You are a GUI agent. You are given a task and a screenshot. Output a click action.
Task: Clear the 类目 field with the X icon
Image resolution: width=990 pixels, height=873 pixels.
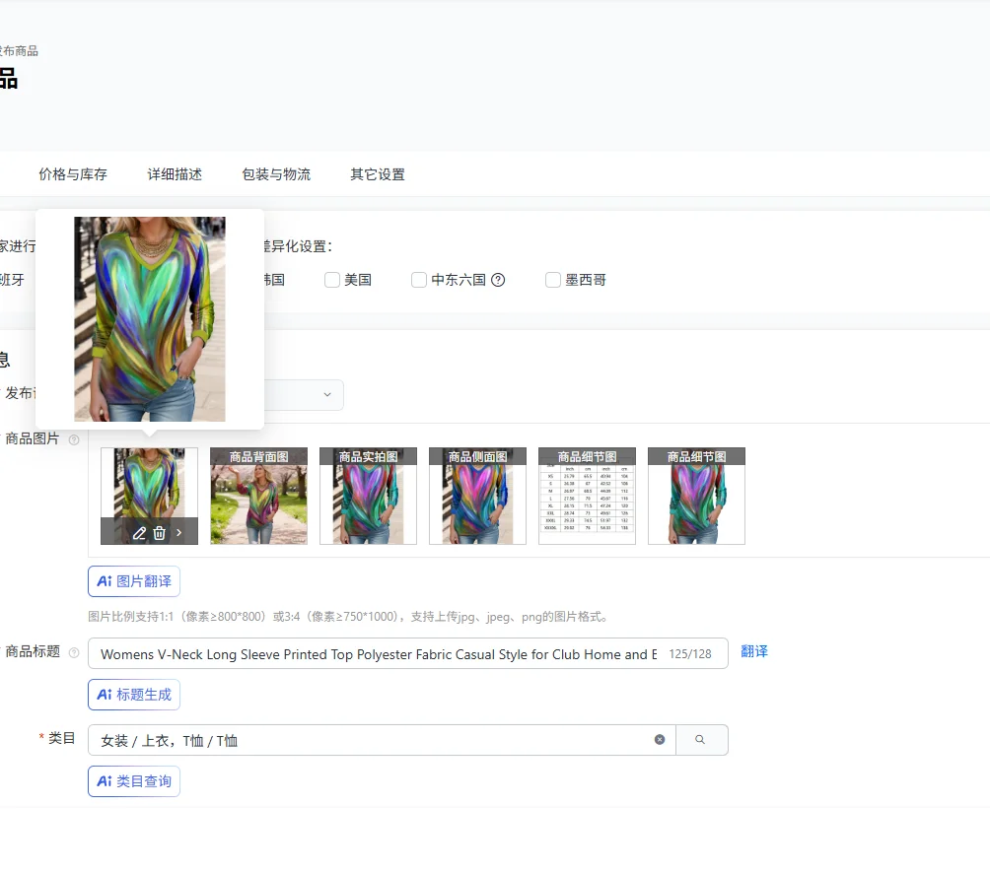point(659,739)
